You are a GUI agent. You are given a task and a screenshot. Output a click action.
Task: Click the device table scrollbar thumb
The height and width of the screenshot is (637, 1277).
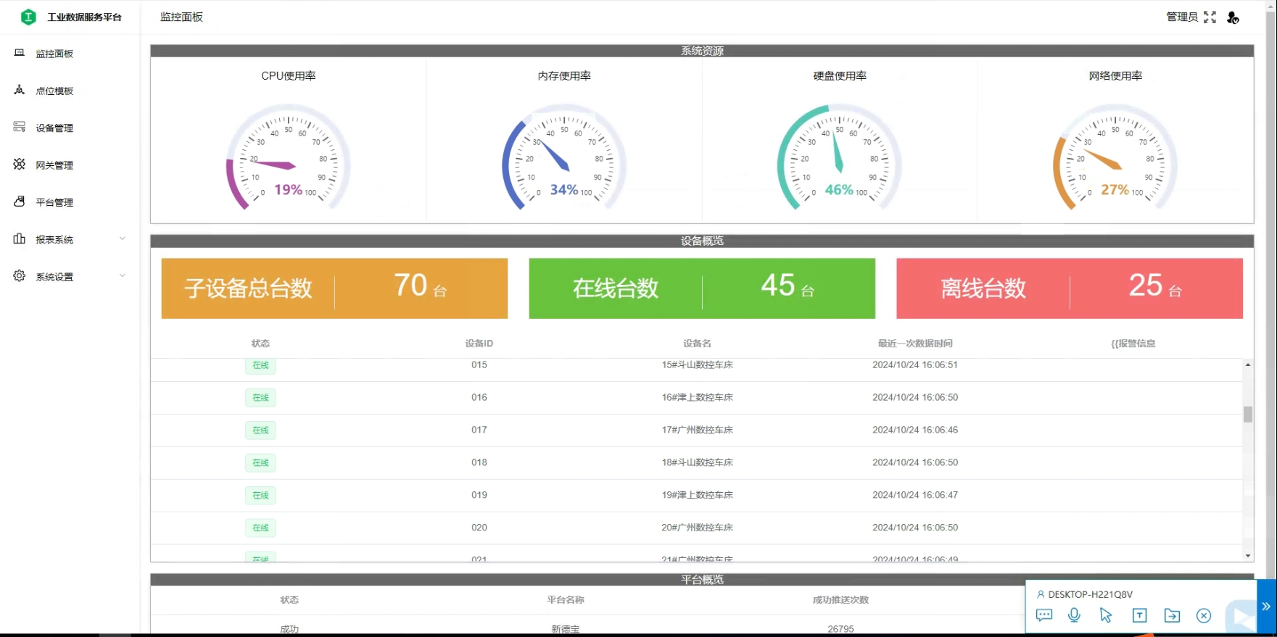[1248, 414]
